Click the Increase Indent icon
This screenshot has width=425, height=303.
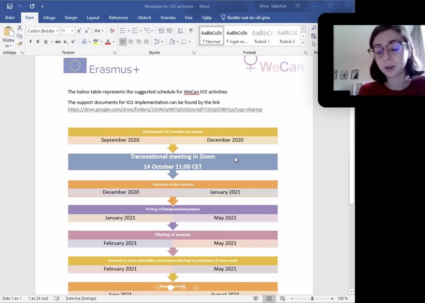169,31
